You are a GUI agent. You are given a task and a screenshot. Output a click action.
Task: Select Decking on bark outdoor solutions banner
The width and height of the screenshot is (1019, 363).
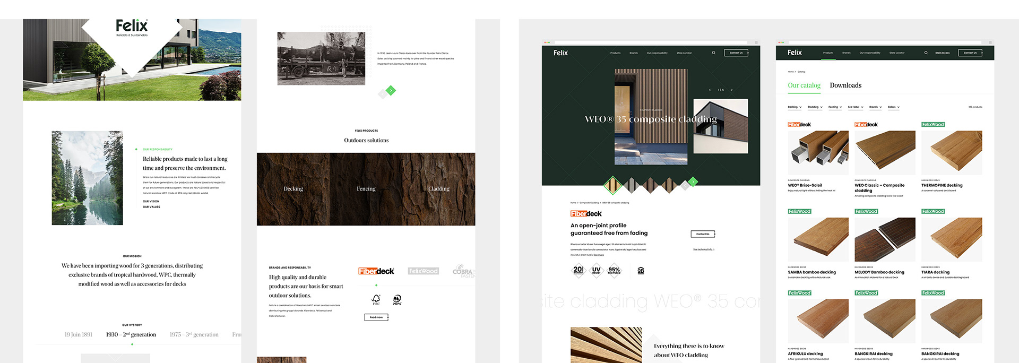click(293, 189)
